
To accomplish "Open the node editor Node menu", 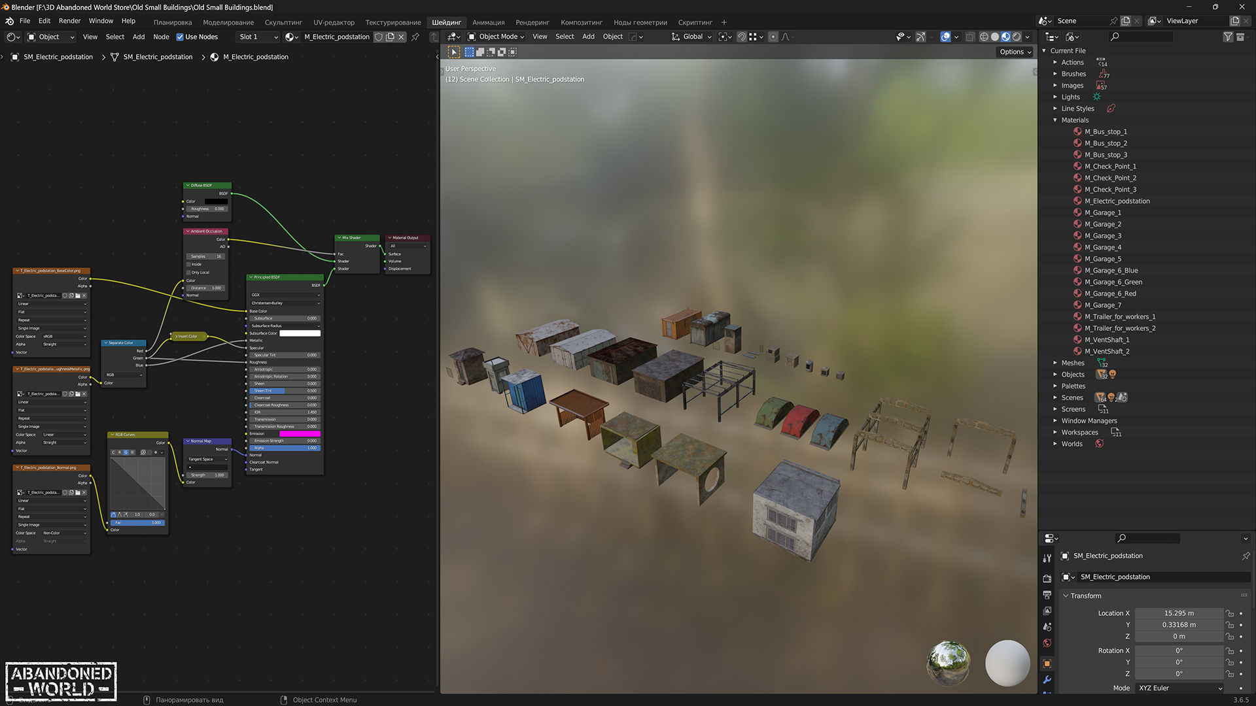I will pyautogui.click(x=161, y=37).
